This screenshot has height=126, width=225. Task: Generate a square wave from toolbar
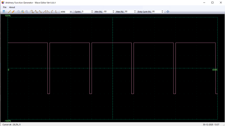tap(32, 12)
